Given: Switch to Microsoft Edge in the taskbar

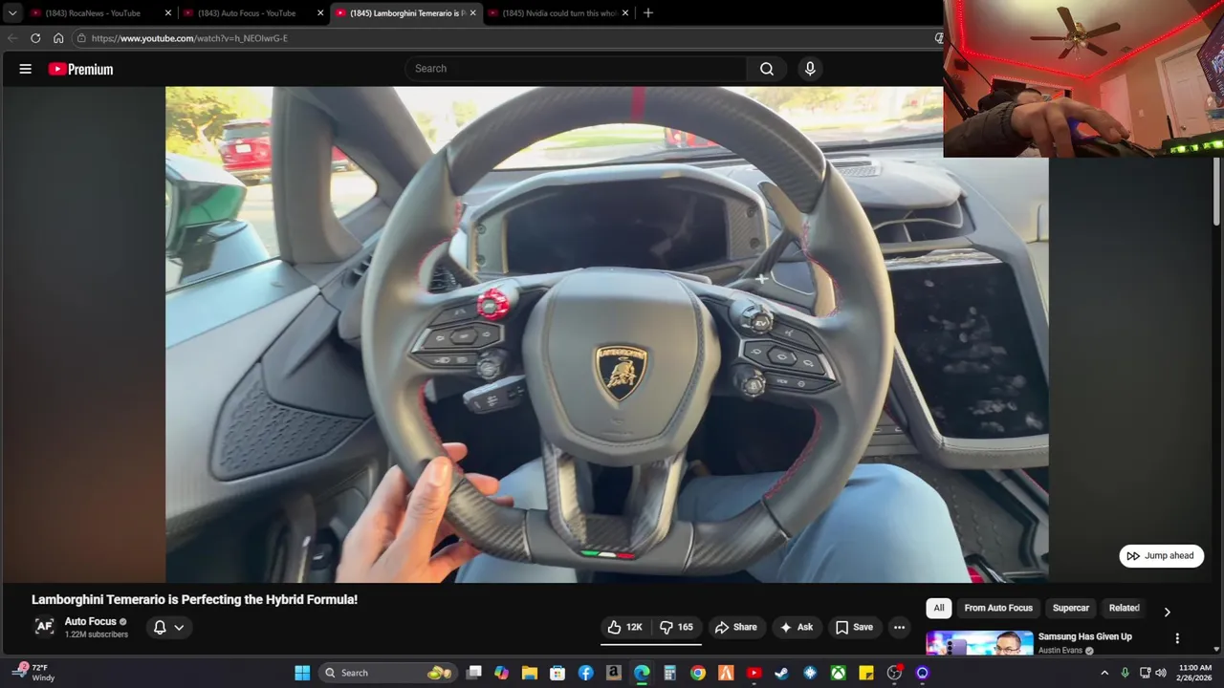Looking at the screenshot, I should pyautogui.click(x=642, y=673).
